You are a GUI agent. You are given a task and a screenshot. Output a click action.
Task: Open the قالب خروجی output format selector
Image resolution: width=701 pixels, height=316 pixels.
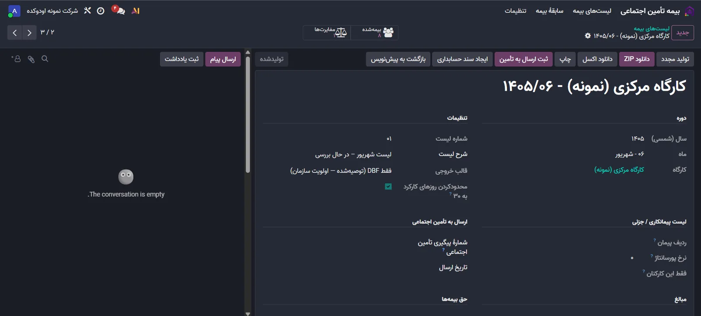point(341,170)
